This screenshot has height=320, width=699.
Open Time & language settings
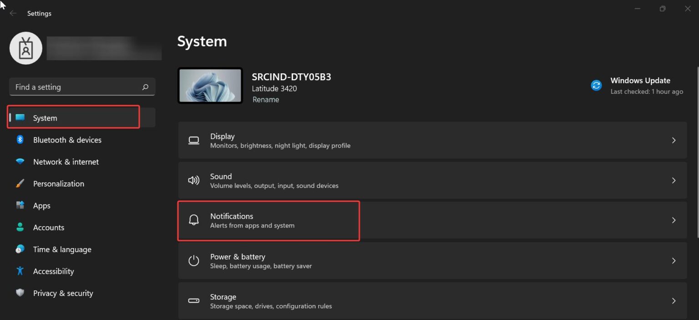click(x=62, y=249)
